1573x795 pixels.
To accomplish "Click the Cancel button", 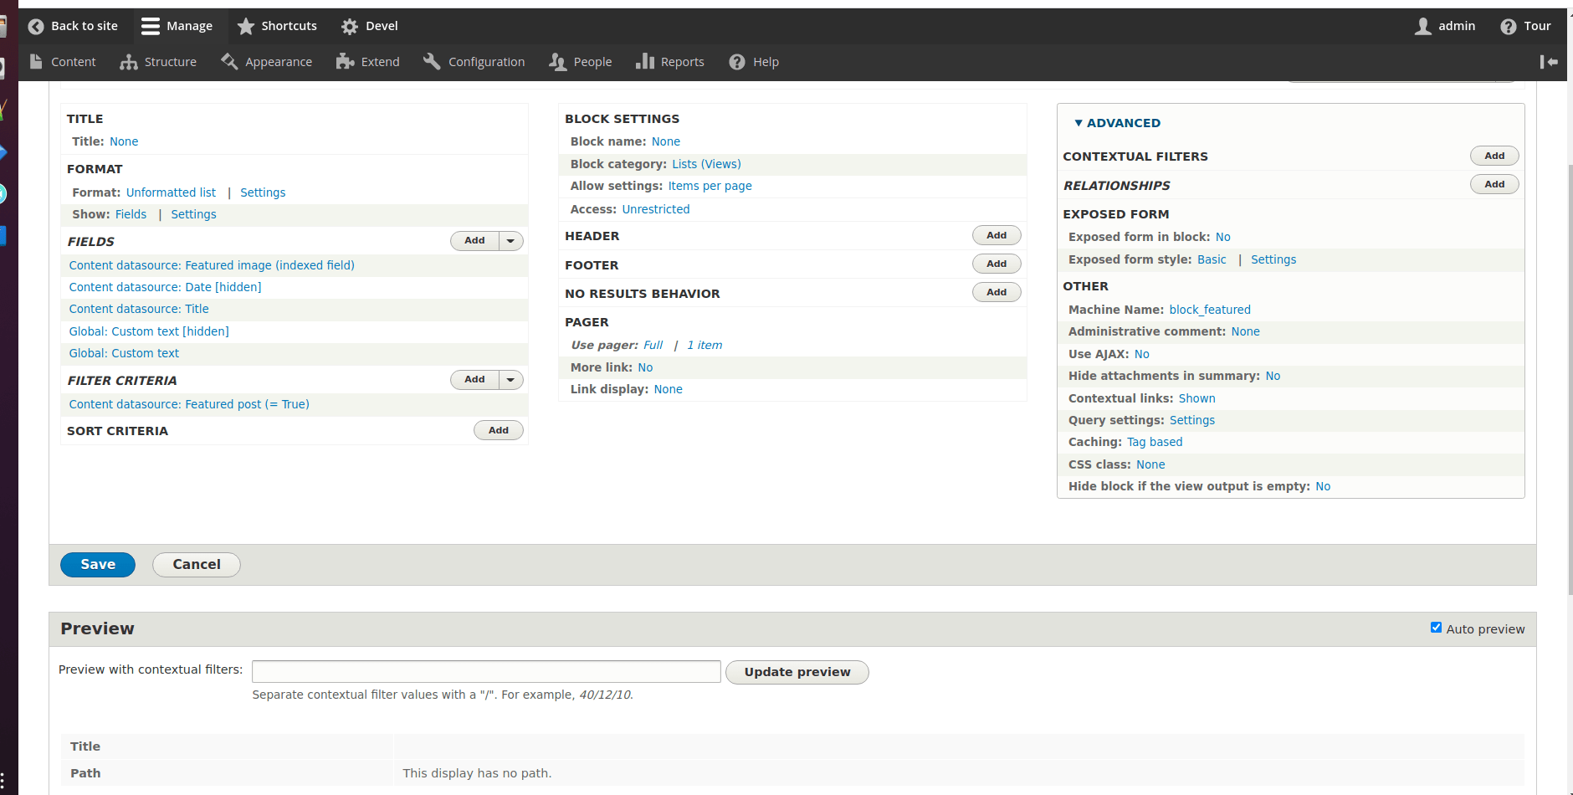I will [x=197, y=565].
